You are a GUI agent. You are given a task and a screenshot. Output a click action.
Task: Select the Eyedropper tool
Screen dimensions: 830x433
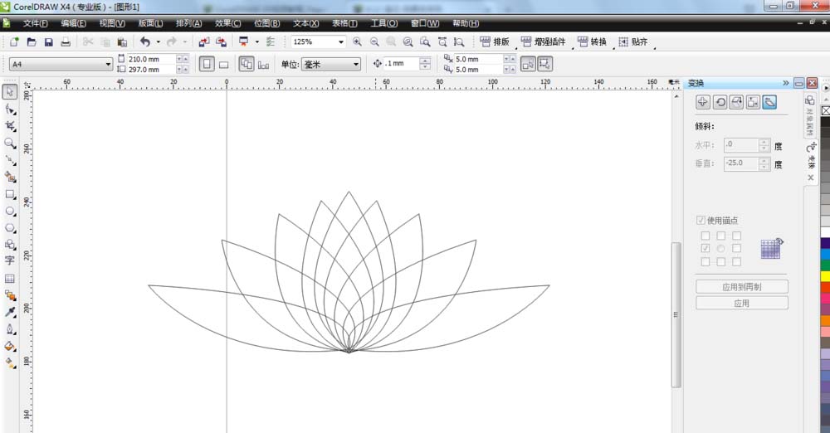9,312
